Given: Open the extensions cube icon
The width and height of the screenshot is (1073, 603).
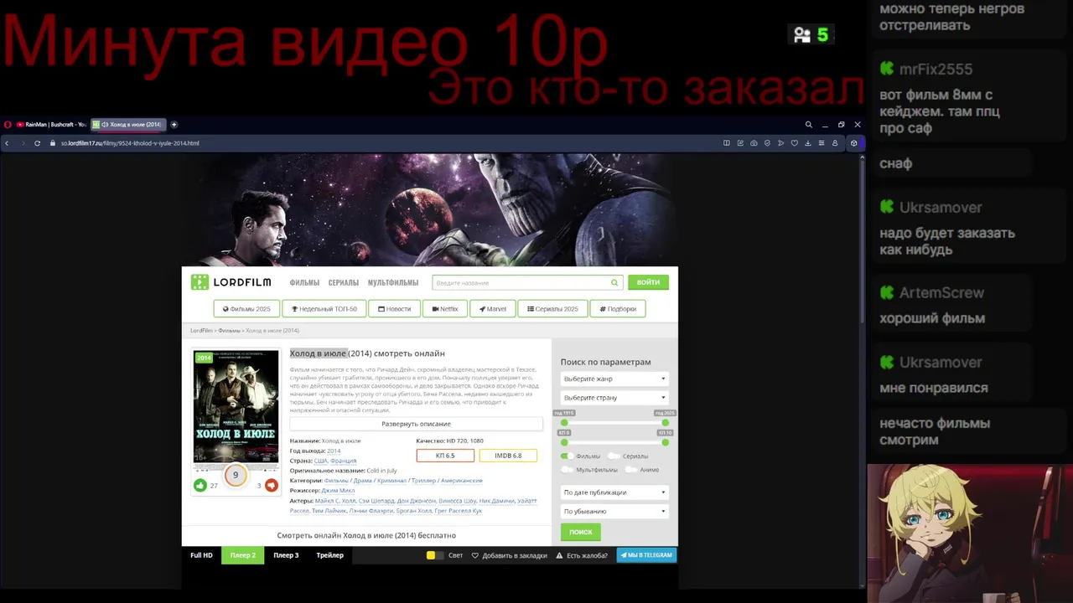Looking at the screenshot, I should 854,143.
